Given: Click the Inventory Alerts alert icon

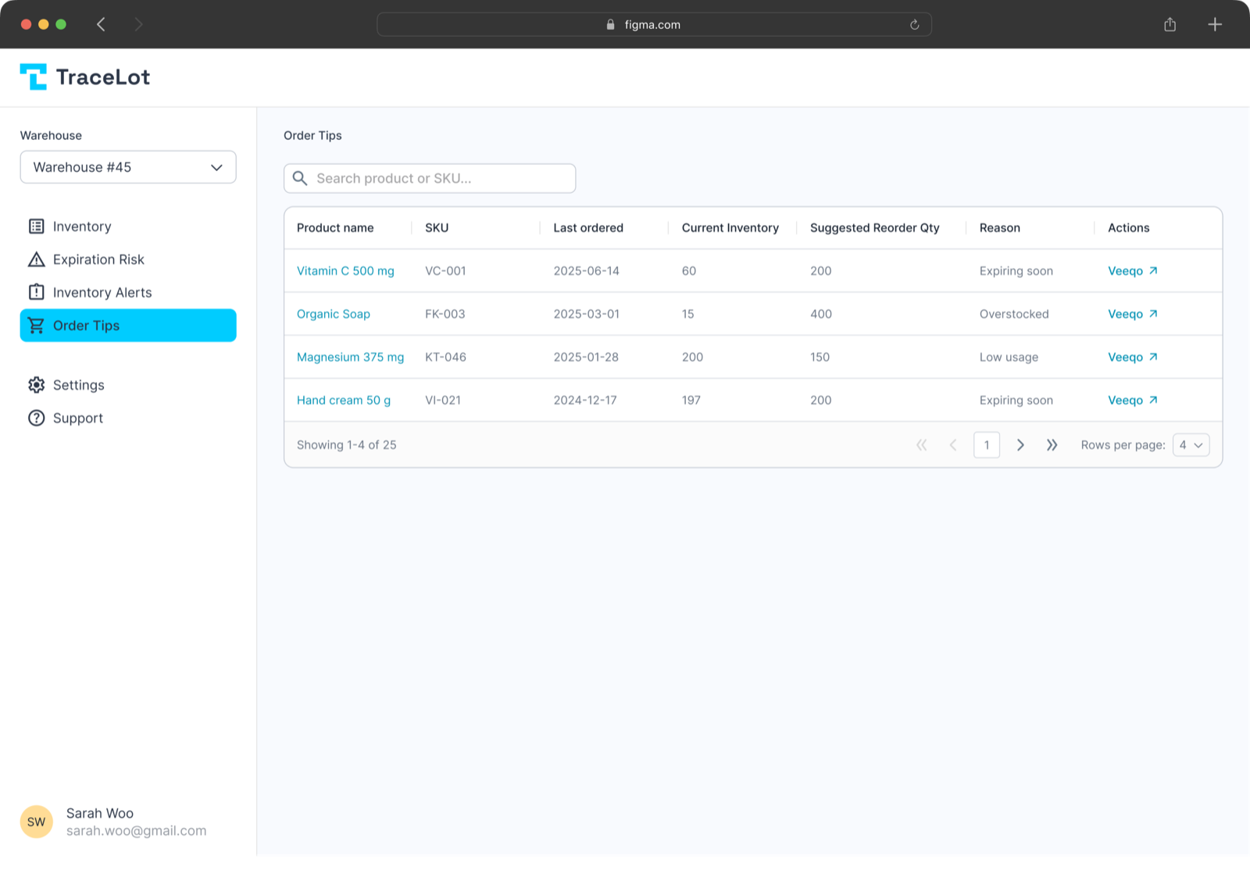Looking at the screenshot, I should pos(36,291).
